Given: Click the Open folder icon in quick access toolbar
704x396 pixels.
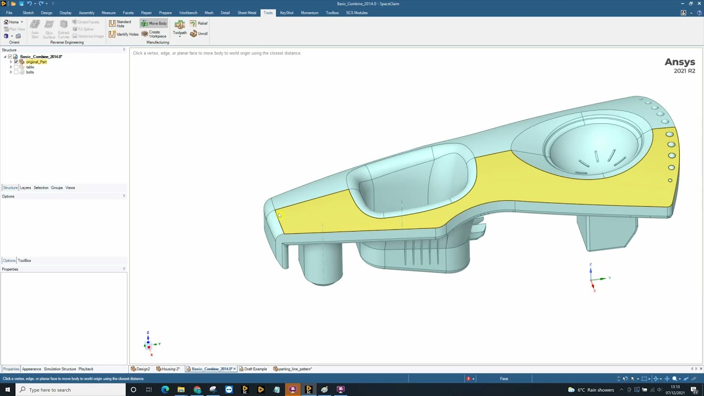Looking at the screenshot, I should pyautogui.click(x=13, y=3).
